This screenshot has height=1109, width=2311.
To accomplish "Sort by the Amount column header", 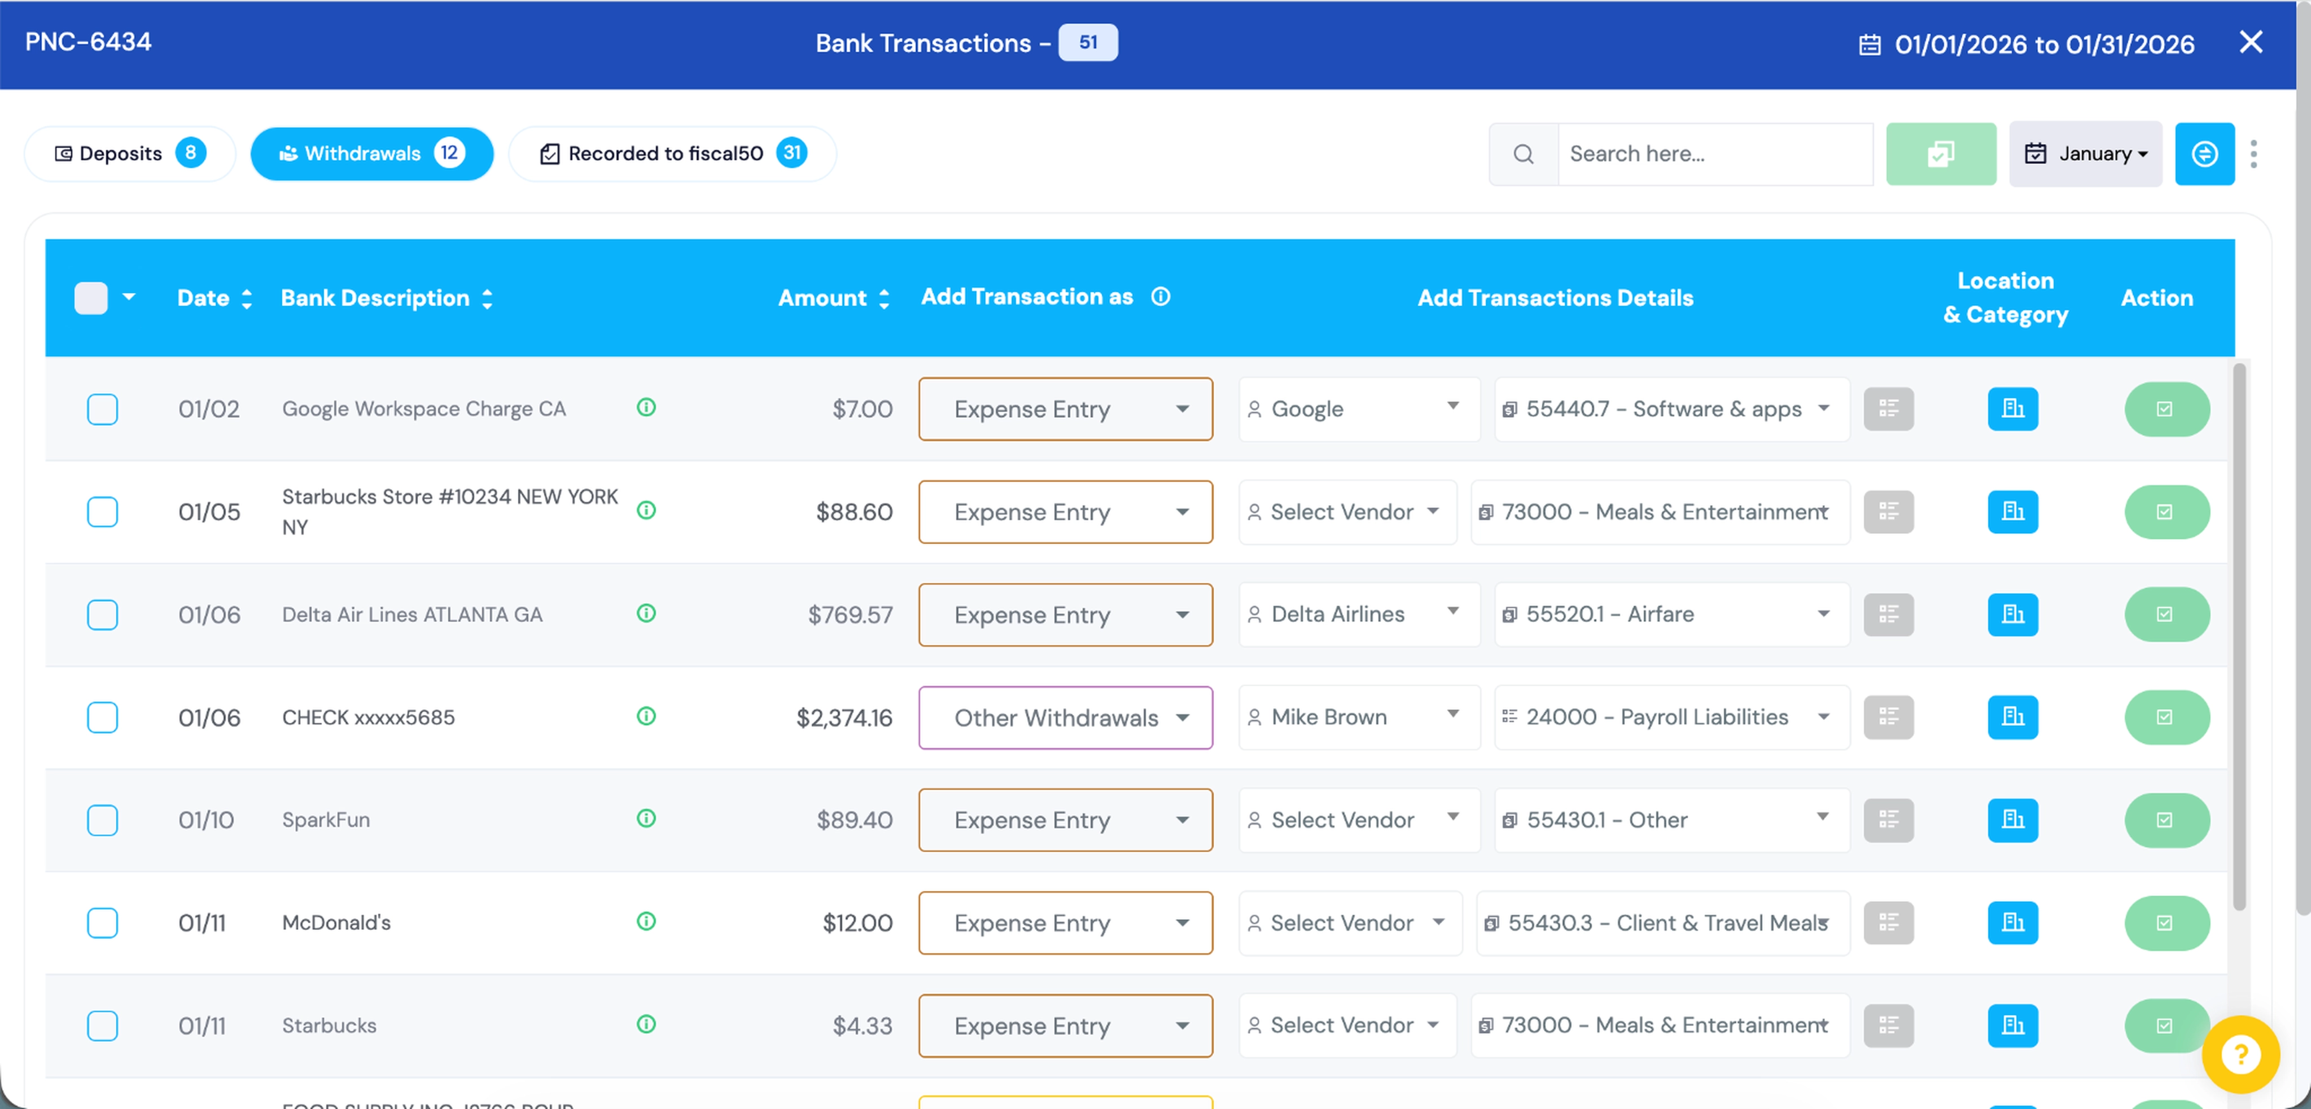I will click(x=833, y=298).
